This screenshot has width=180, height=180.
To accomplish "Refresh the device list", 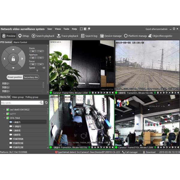I will [46, 103].
